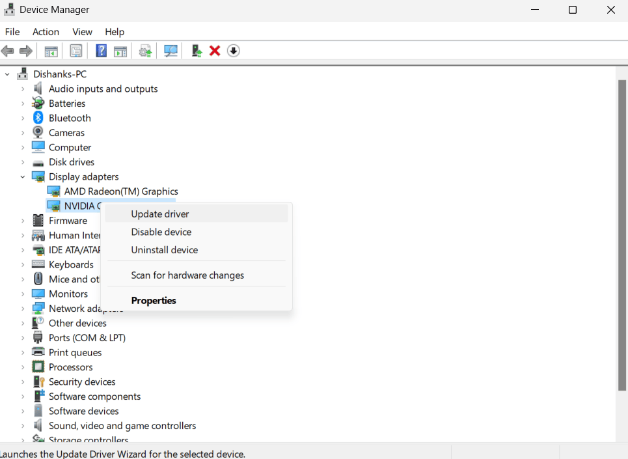Viewport: 628px width, 459px height.
Task: Choose Update driver from the context menu
Action: coord(159,214)
